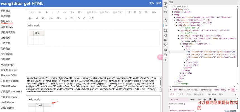
Task: Open the 默认字体 font family dropdown
Action: [x=105, y=12]
